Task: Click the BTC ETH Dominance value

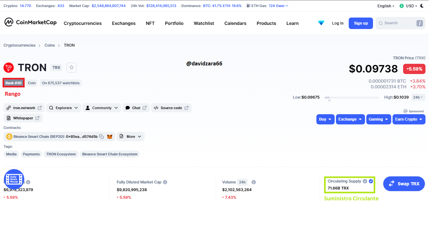Action: tap(222, 6)
